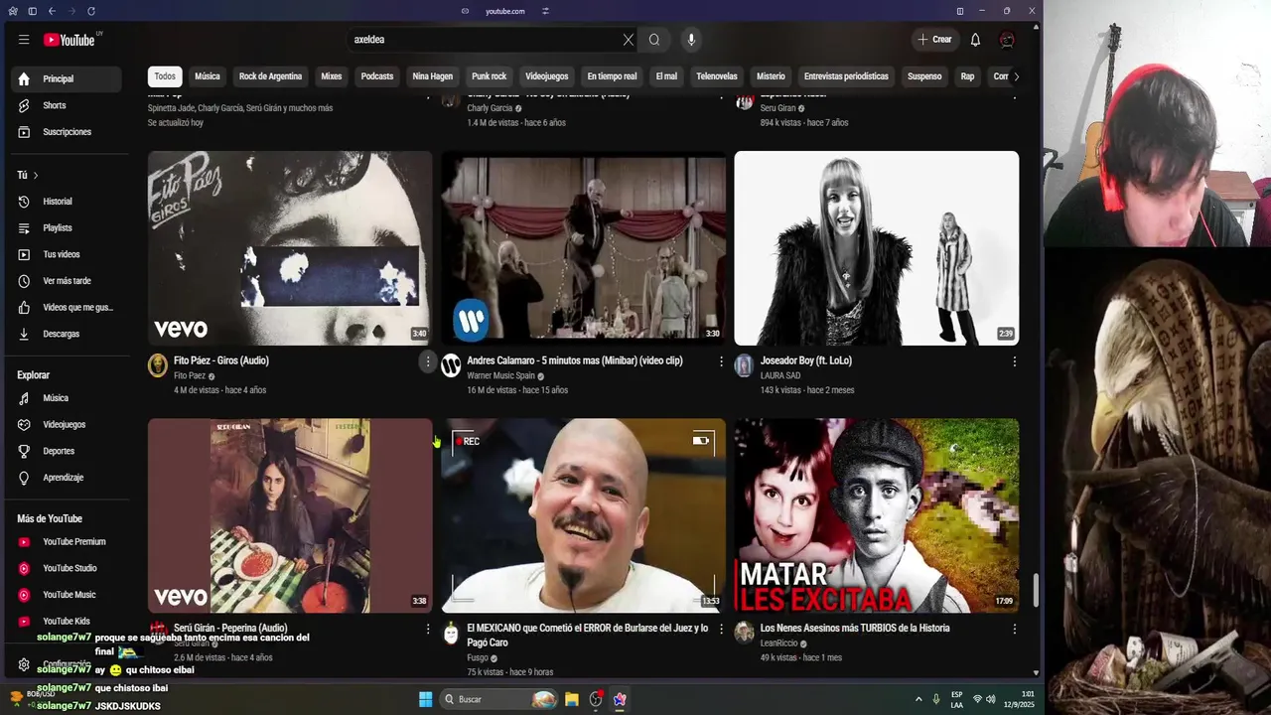Select the Punk rock filter chip
Image resolution: width=1271 pixels, height=715 pixels.
pyautogui.click(x=490, y=76)
